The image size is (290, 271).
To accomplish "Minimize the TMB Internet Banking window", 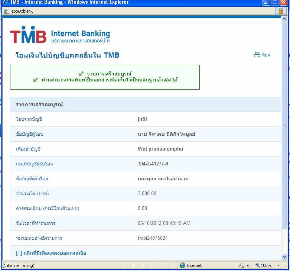I will coord(266,3).
